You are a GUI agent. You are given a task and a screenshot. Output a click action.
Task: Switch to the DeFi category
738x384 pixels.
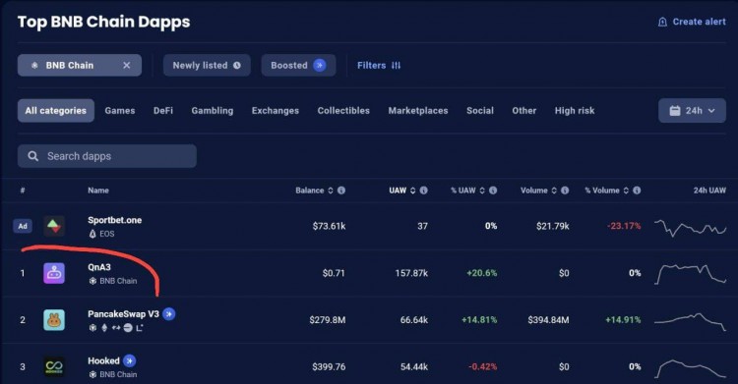coord(163,110)
